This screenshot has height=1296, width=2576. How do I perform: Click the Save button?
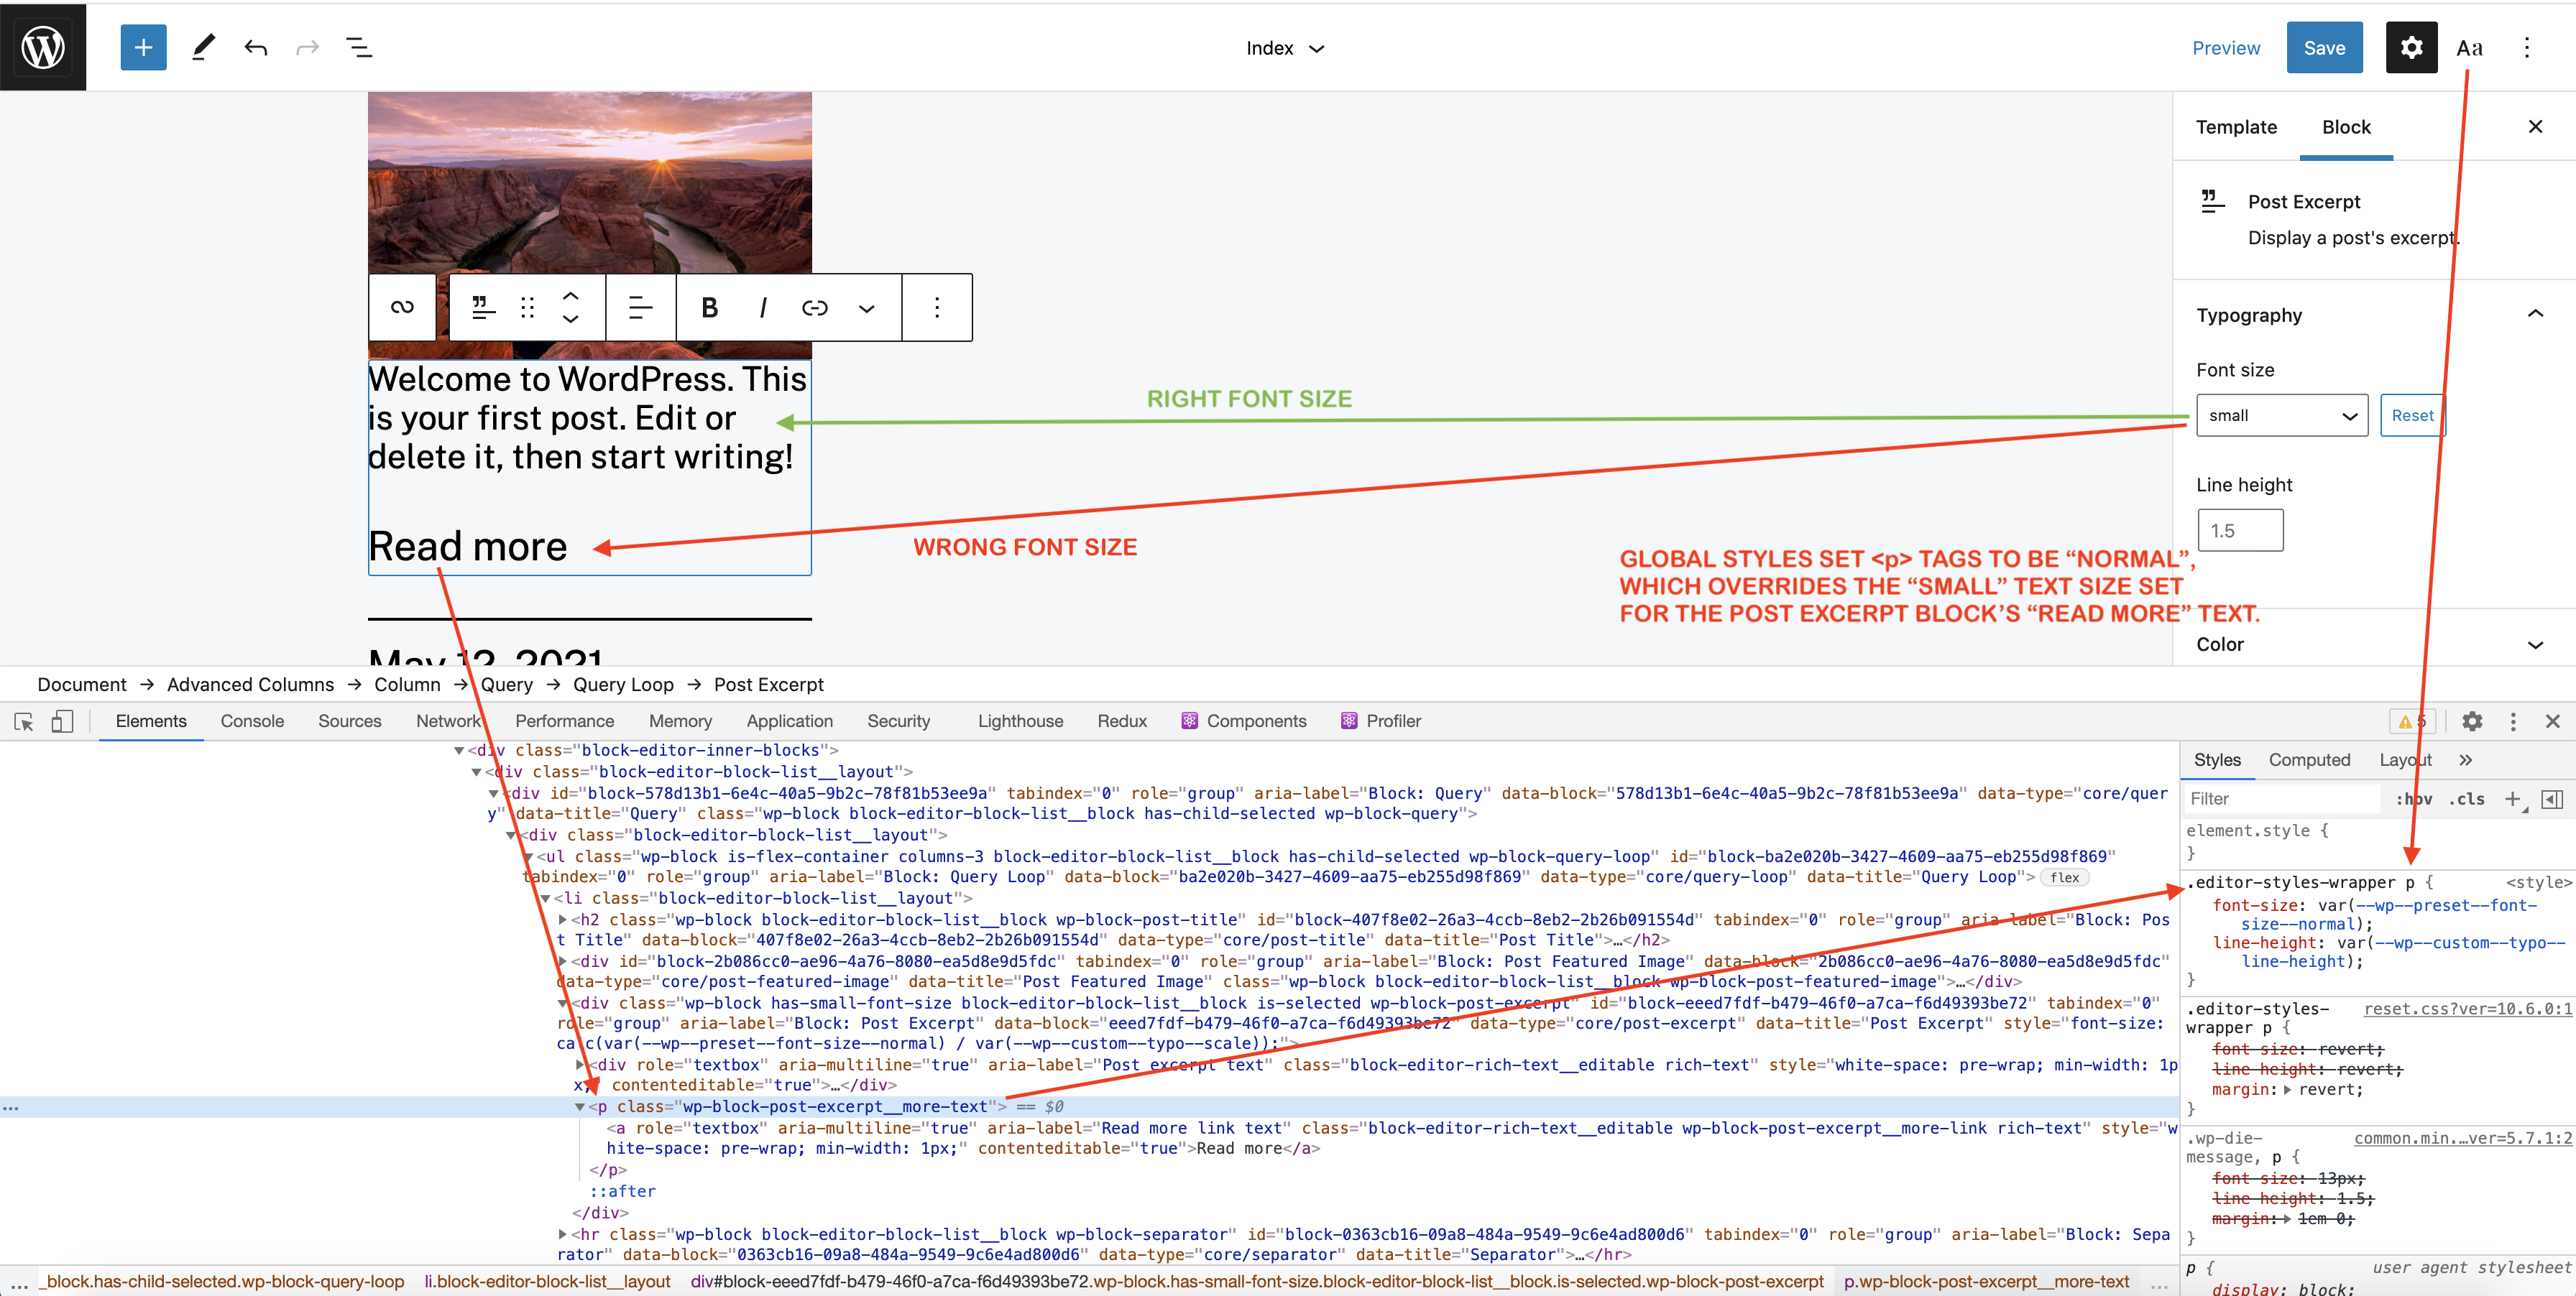(x=2324, y=47)
